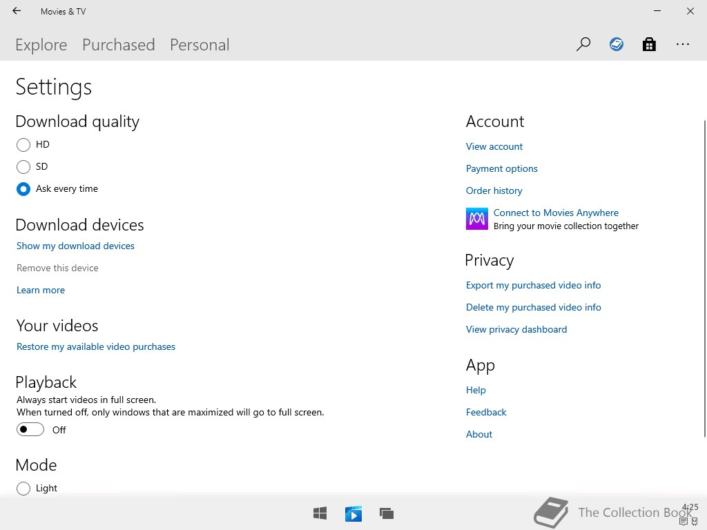Click the taskbar clock showing 4:25

(690, 507)
